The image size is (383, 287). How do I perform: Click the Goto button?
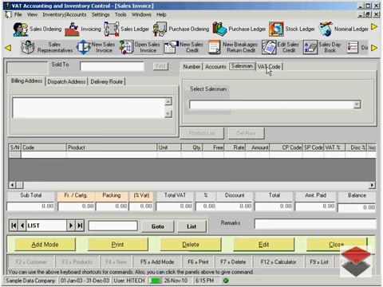tap(158, 226)
